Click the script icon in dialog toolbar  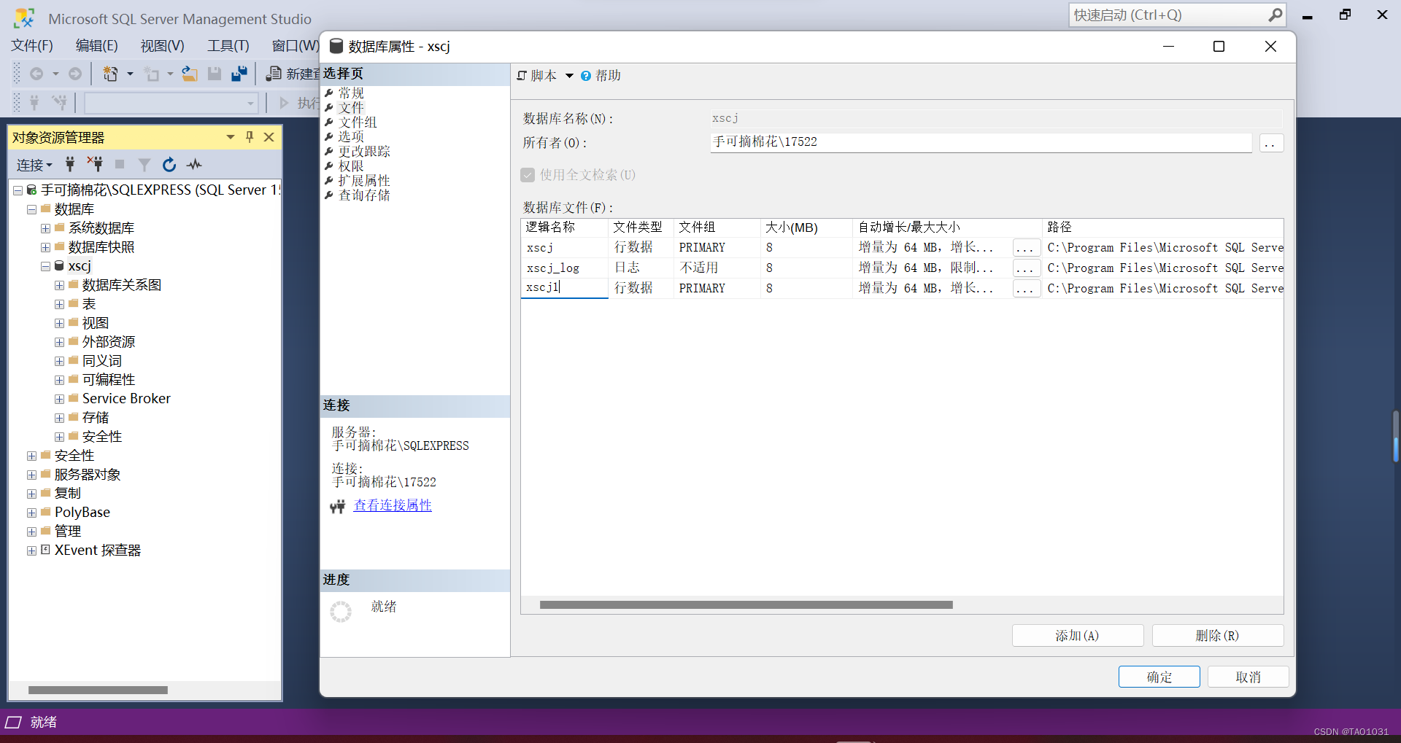pos(522,76)
